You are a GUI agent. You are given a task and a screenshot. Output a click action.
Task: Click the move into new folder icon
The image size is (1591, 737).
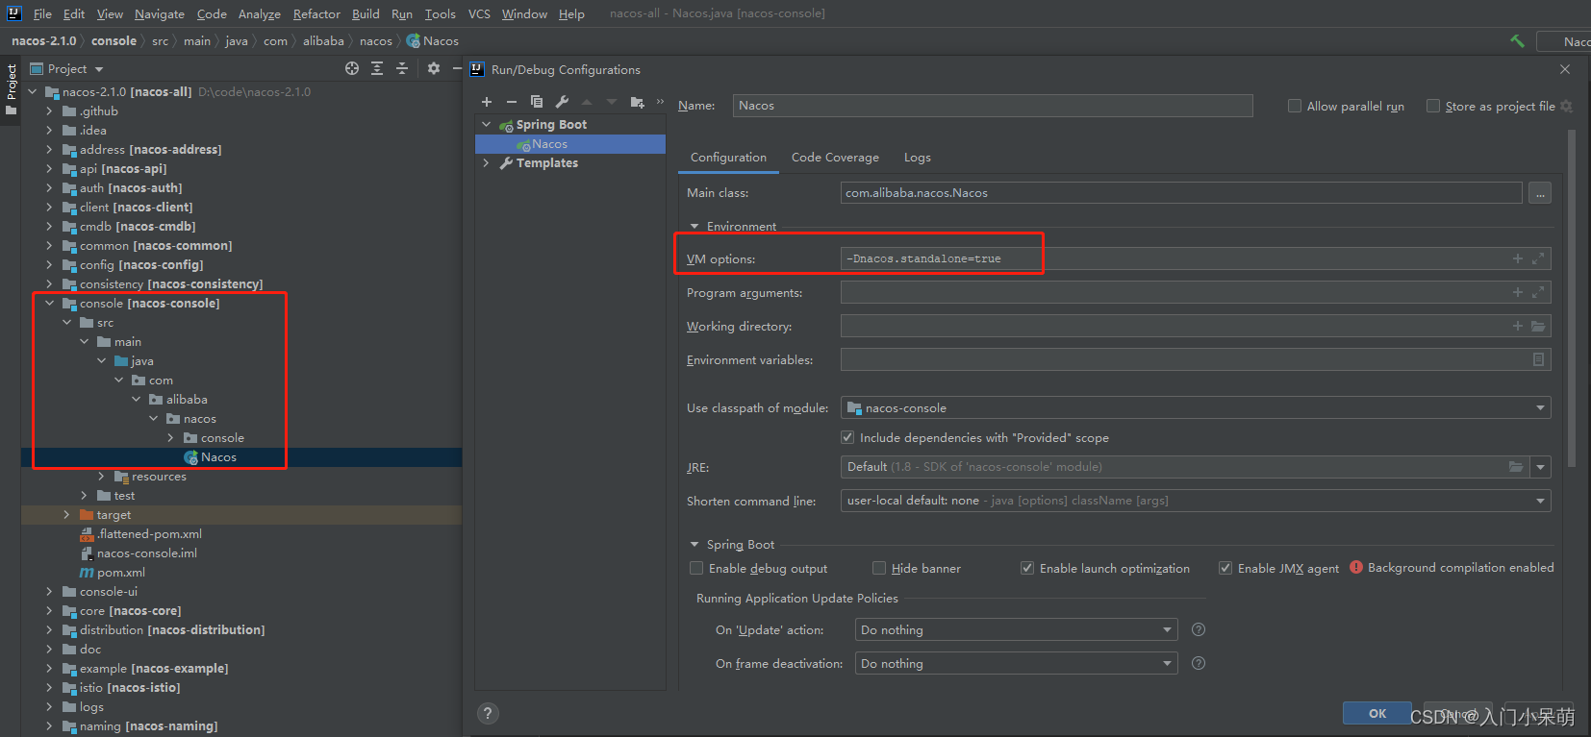637,102
